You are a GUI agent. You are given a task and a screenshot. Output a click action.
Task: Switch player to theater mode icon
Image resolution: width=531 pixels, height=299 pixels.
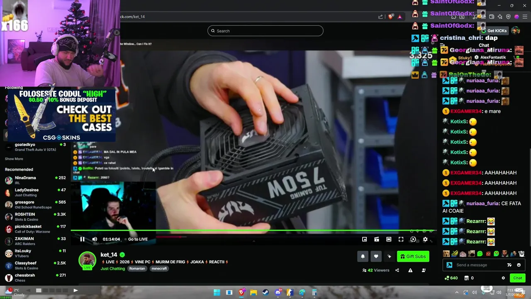click(x=389, y=239)
